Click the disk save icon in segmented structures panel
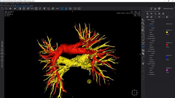Screen dimensions: 175x98 [x=159, y=17]
